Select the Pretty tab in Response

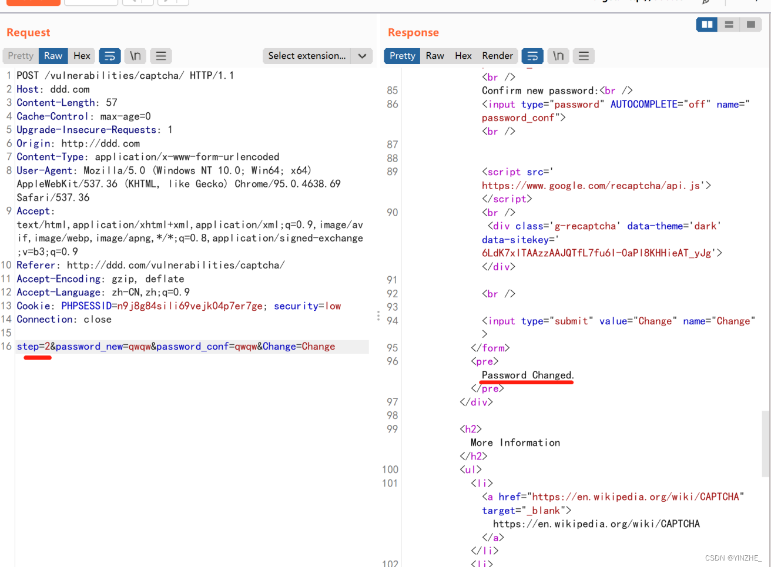click(x=402, y=56)
